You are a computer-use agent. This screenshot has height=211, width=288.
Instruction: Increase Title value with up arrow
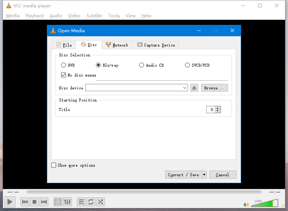tap(217, 108)
